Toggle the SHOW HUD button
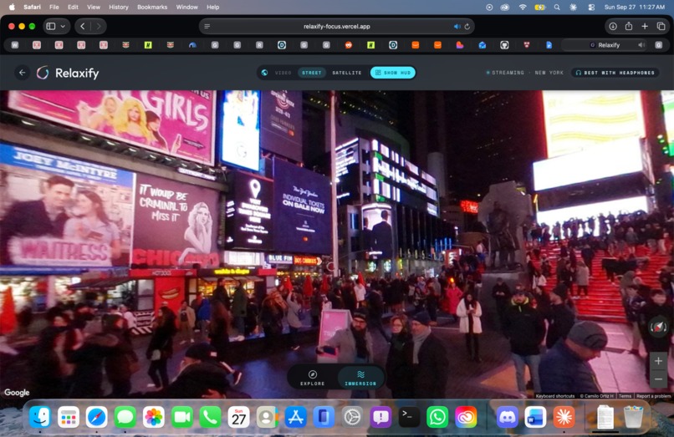Screen dimensions: 674x437 393,73
